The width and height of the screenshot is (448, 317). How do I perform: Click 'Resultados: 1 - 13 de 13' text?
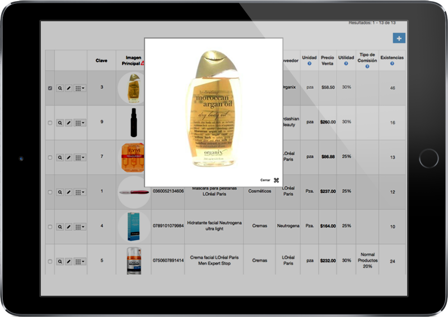[372, 23]
